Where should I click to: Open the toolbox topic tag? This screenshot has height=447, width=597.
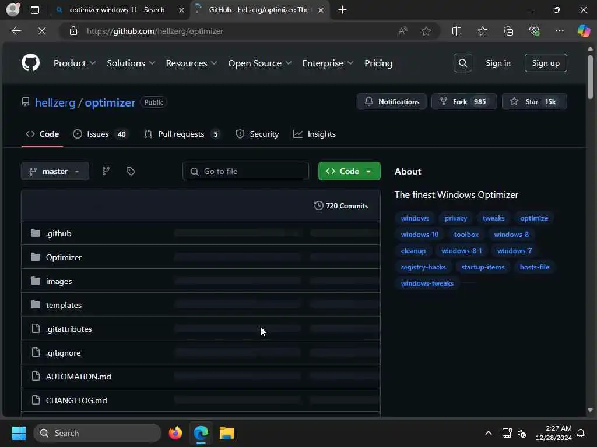[x=466, y=235]
